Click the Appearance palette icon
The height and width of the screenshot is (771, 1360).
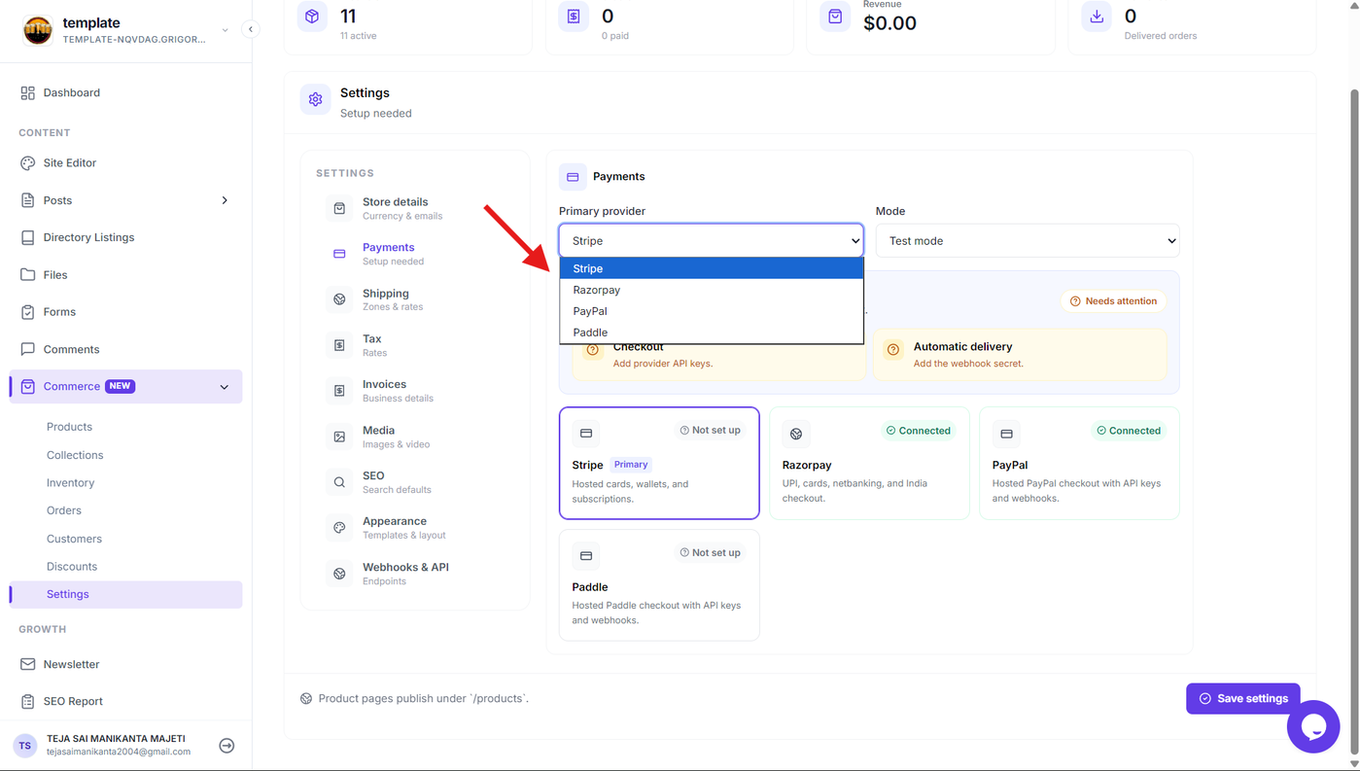tap(339, 528)
